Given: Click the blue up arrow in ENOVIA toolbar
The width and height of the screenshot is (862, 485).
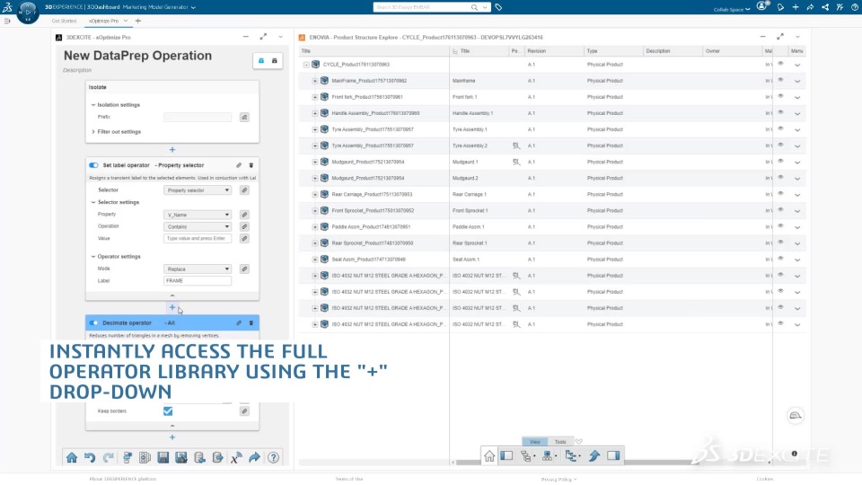Looking at the screenshot, I should point(594,456).
